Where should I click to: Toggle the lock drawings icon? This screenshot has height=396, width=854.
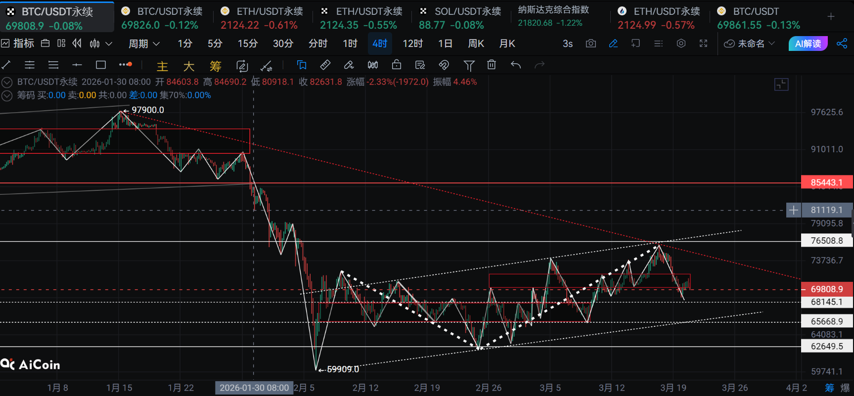(x=396, y=65)
